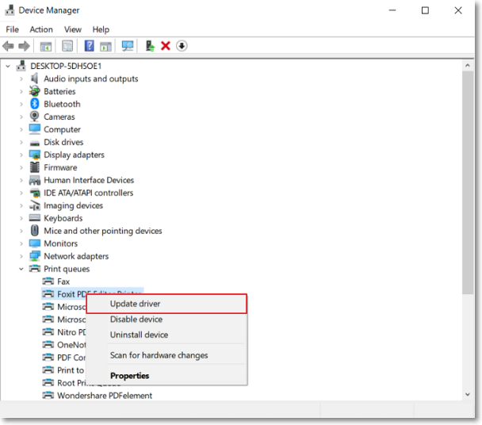
Task: Click the scrollbar up arrow
Action: 468,65
